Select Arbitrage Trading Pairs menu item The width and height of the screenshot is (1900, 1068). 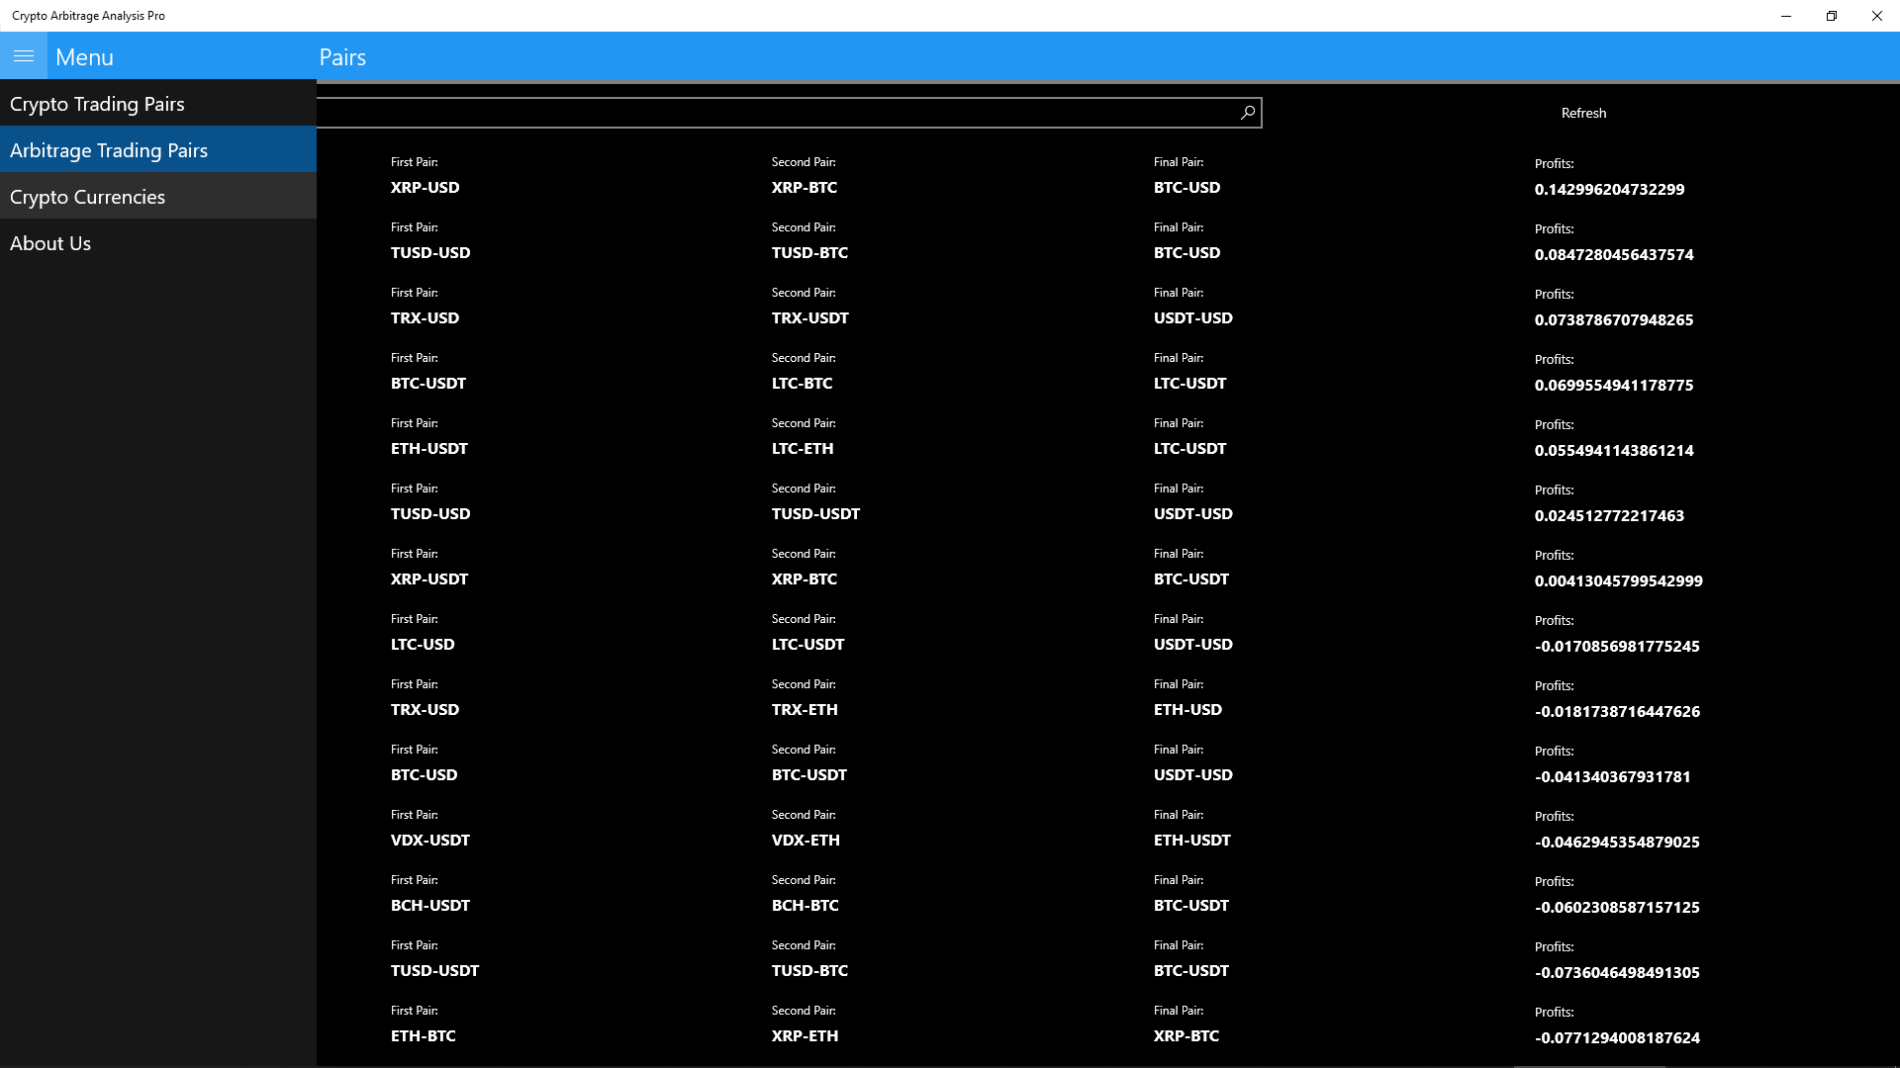click(x=109, y=150)
